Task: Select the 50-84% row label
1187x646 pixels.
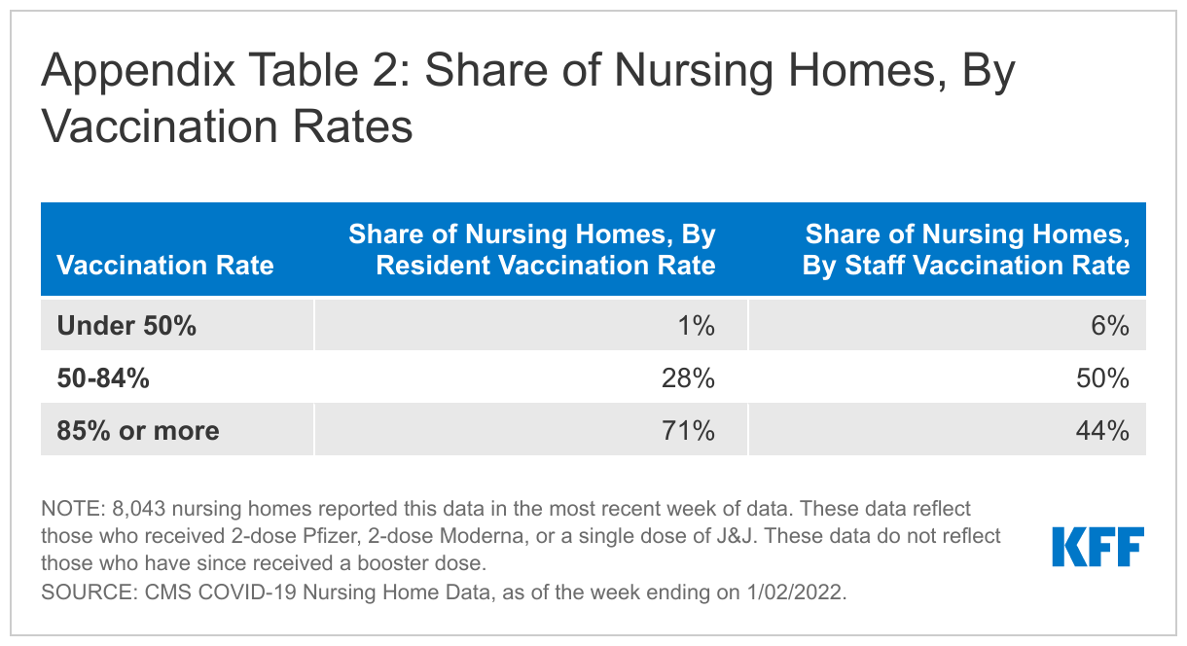Action: tap(103, 377)
